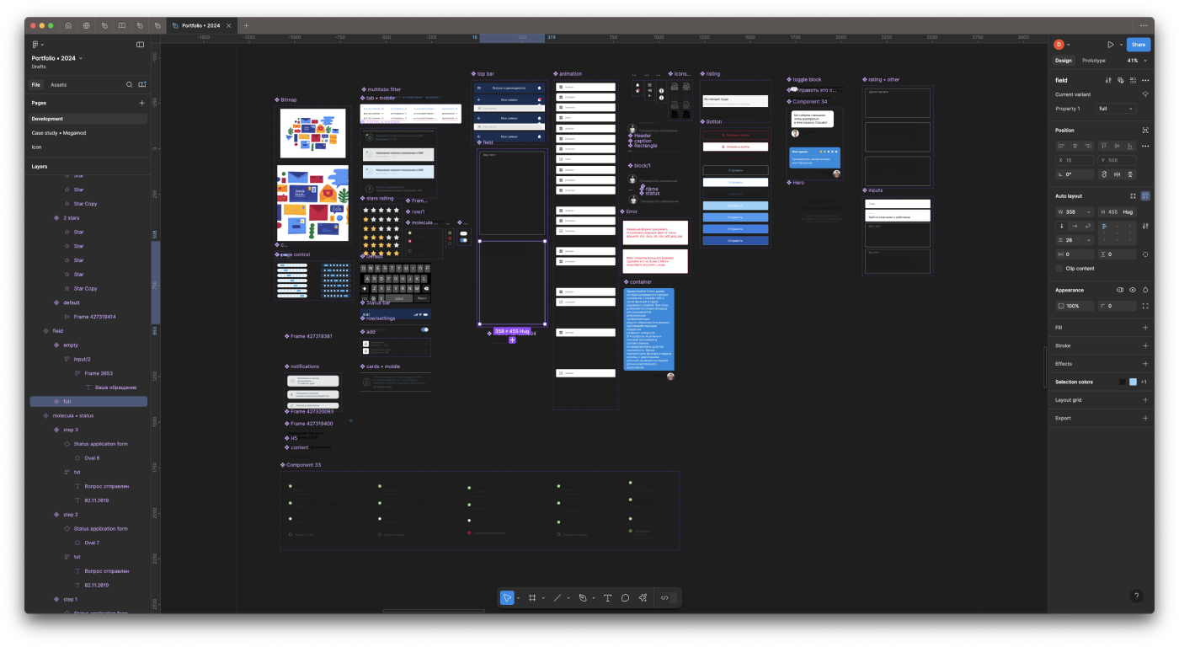The image size is (1179, 647).
Task: Switch to the Prototype tab
Action: click(1094, 61)
